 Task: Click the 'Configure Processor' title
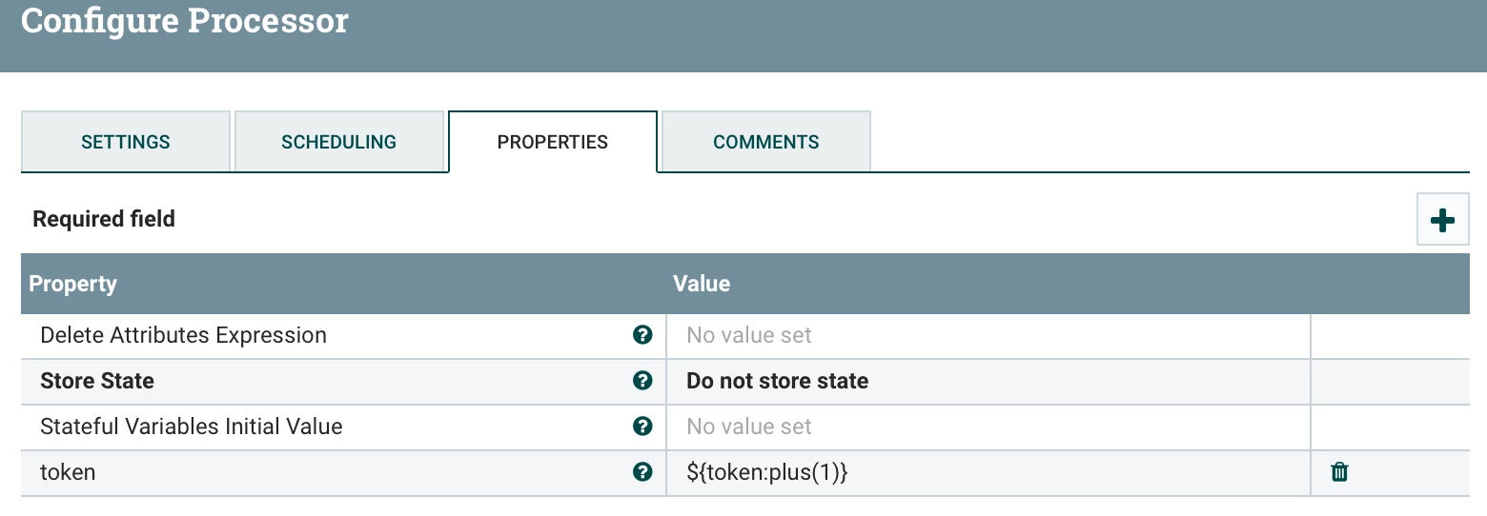(x=185, y=20)
